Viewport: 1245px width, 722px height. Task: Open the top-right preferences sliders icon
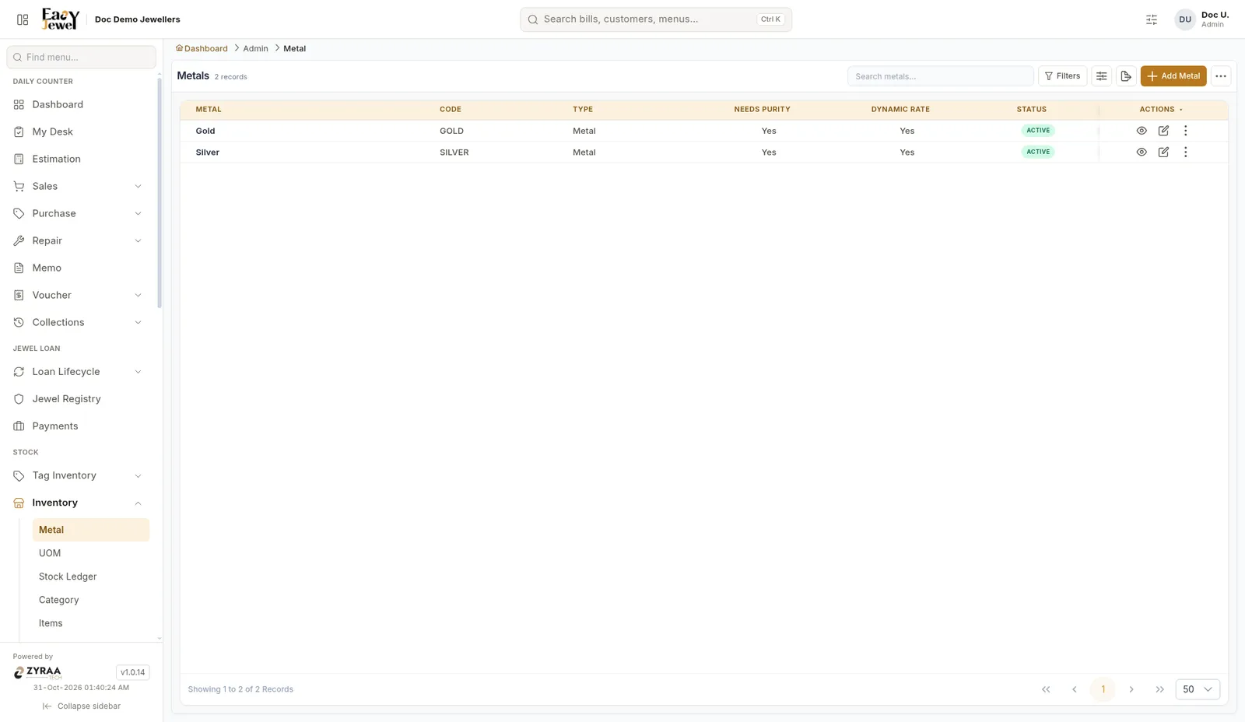pyautogui.click(x=1152, y=19)
